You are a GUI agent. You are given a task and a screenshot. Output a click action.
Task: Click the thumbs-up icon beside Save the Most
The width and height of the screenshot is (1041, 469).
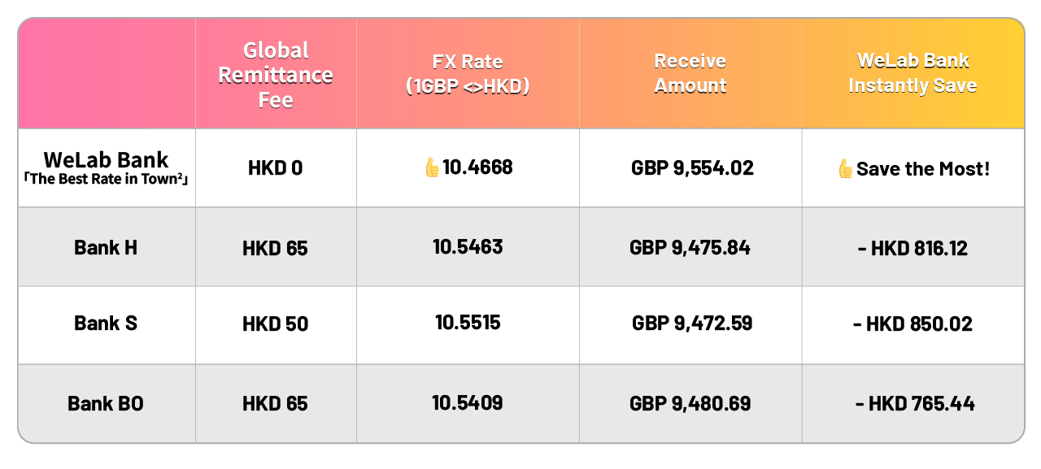[x=845, y=169]
